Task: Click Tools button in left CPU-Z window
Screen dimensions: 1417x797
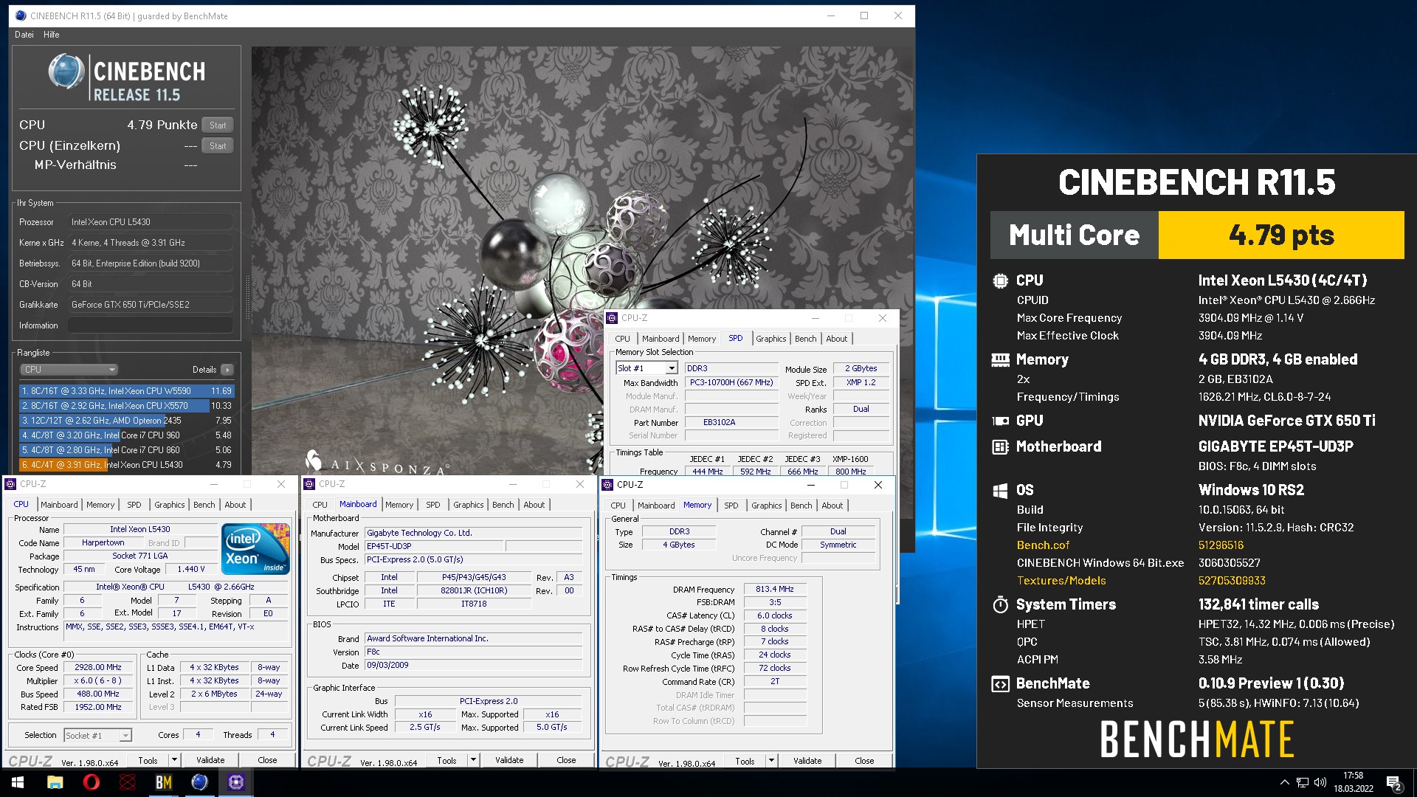Action: click(148, 760)
